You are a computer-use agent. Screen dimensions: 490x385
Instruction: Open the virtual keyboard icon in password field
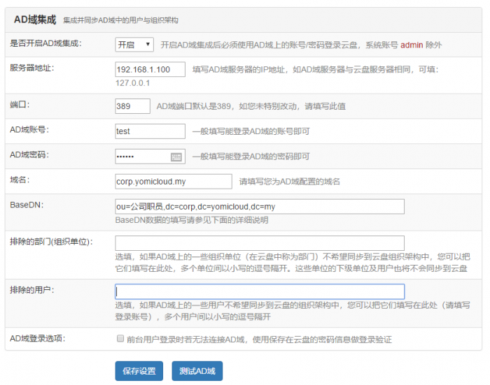pos(176,157)
